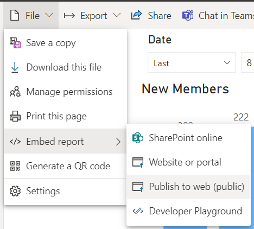The width and height of the screenshot is (254, 229).
Task: Open report Settings from File menu
Action: 65,191
